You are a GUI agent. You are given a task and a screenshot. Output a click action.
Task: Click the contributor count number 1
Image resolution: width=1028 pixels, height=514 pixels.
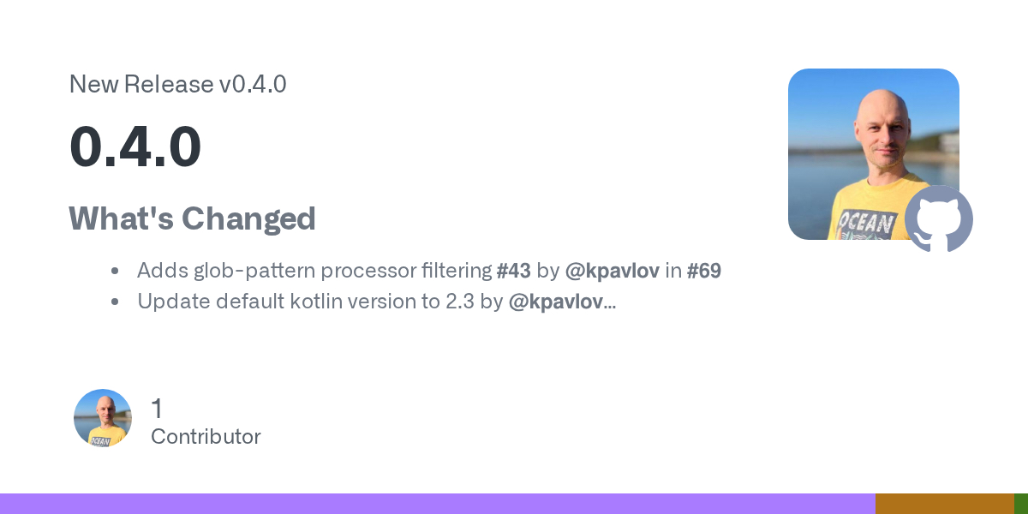[x=157, y=409]
